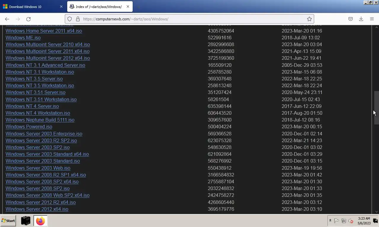Download Windows NT 3.51 Server.iso
This screenshot has width=379, height=227.
pyautogui.click(x=36, y=92)
